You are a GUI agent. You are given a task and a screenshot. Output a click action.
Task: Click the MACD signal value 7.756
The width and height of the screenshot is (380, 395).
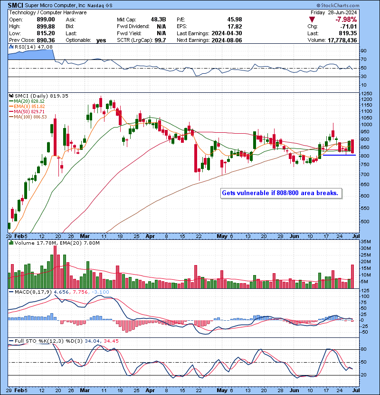pos(80,292)
